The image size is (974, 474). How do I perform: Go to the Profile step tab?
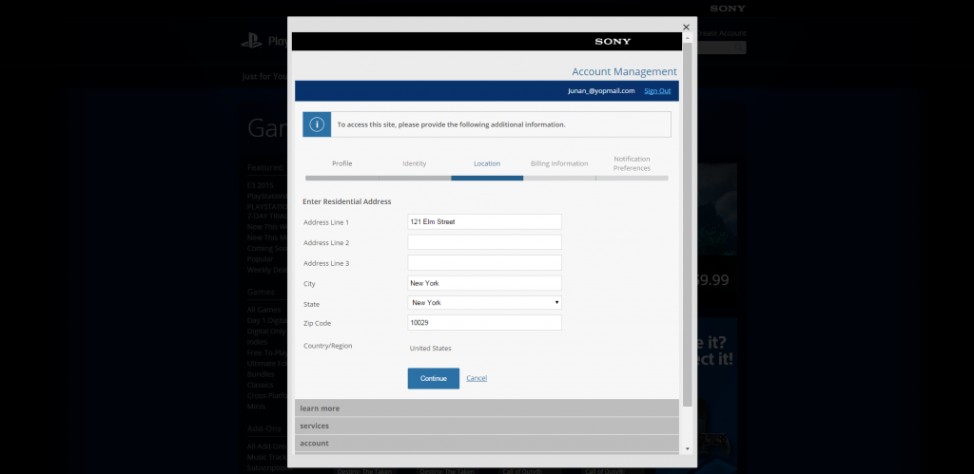pyautogui.click(x=341, y=163)
